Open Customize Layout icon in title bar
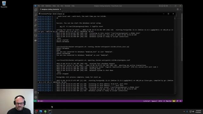This screenshot has width=203, height=114. tap(167, 6)
